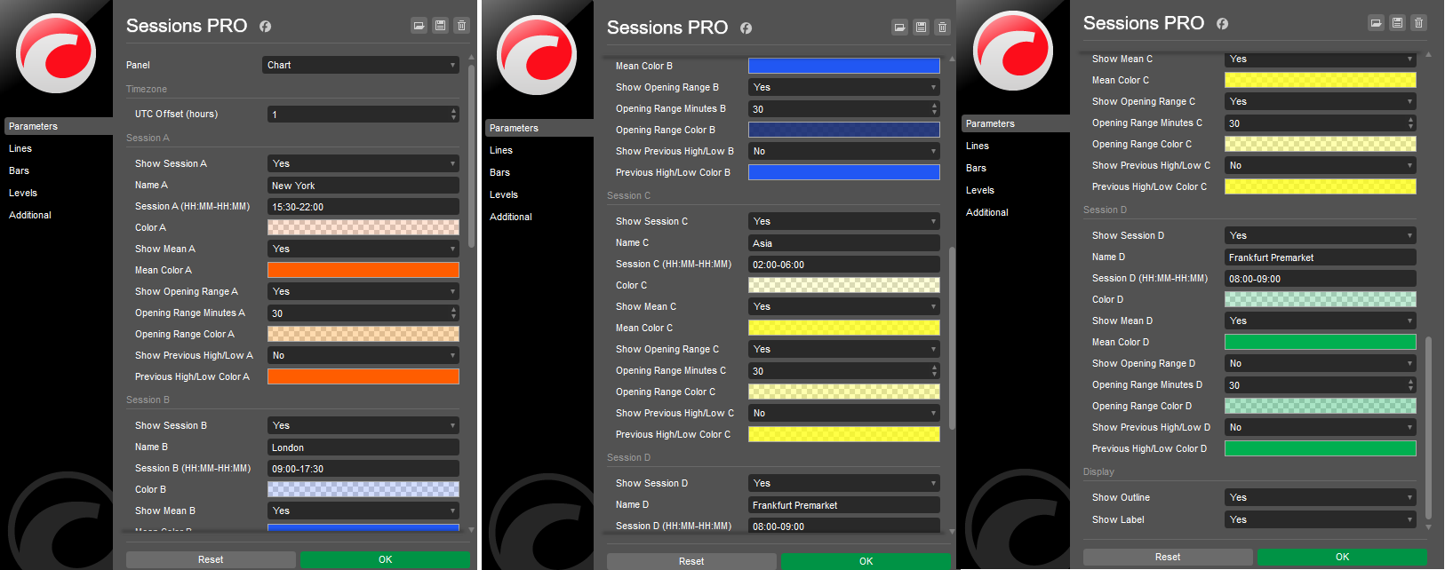Open Show Opening Range D dropdown

coord(1321,363)
